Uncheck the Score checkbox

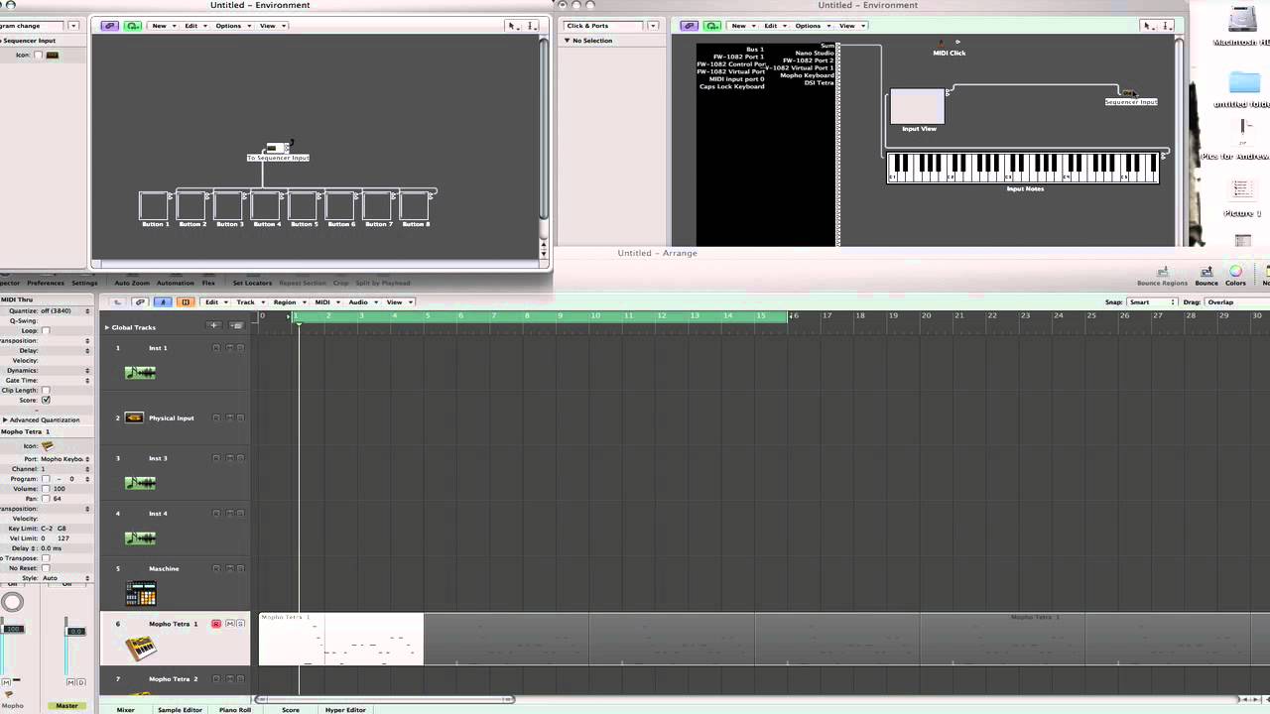click(46, 401)
